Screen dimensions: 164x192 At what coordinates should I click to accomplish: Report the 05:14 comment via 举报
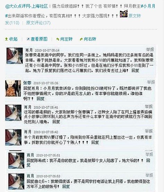tap(150, 50)
